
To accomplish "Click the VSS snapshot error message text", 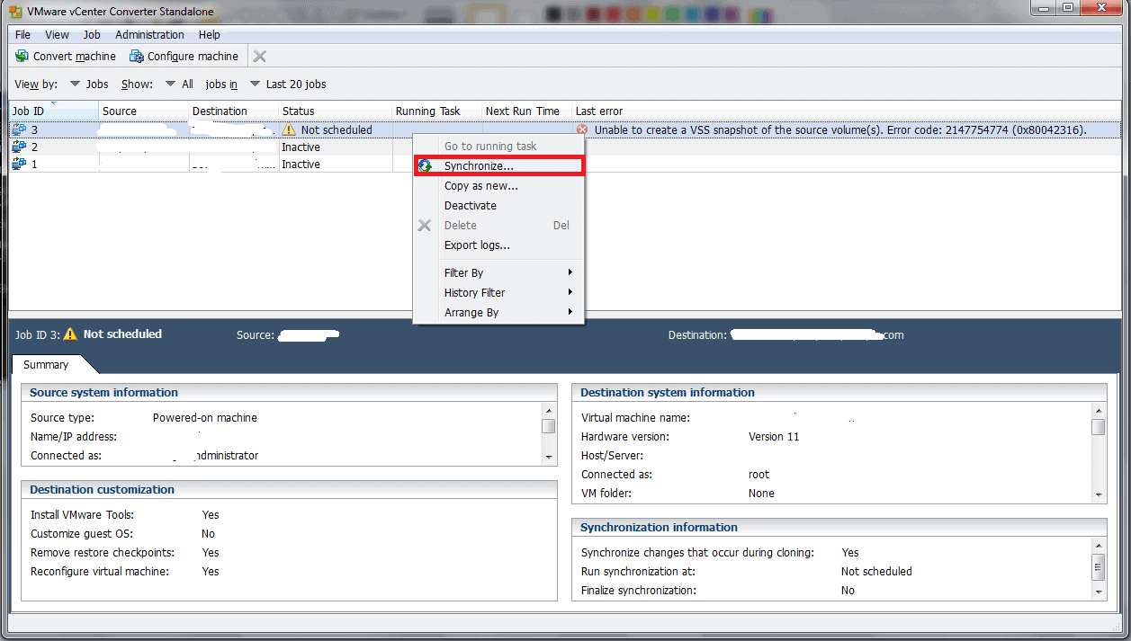I will coord(840,129).
